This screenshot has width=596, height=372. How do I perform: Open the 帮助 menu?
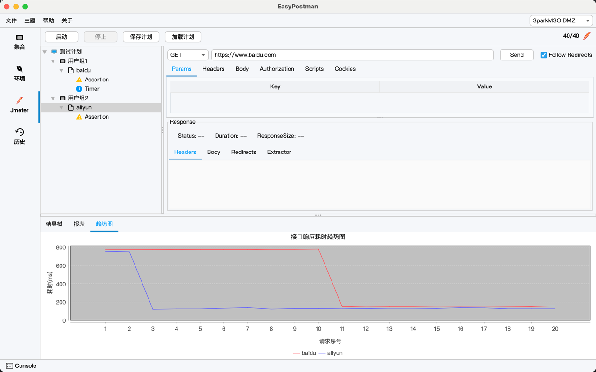[x=48, y=20]
